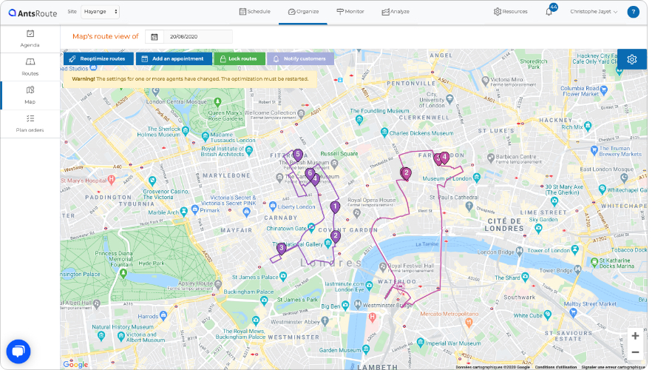
Task: Click the Imperial War Museum pin
Action: tap(421, 343)
